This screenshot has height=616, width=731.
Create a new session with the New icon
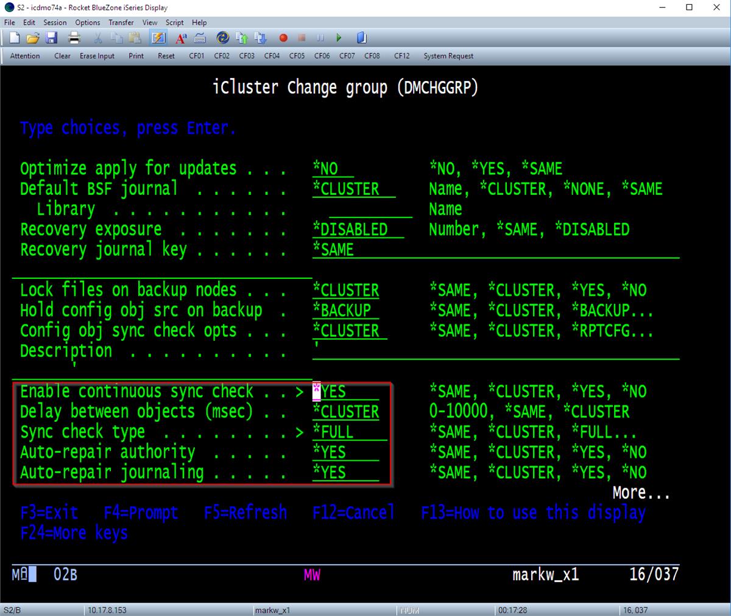click(x=15, y=38)
